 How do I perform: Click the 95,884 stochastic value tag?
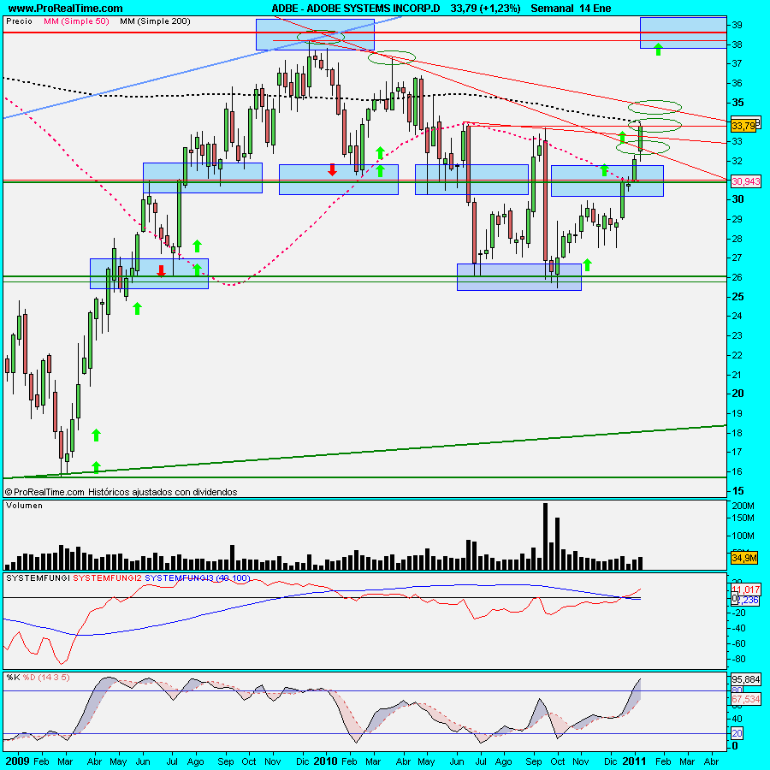point(746,679)
